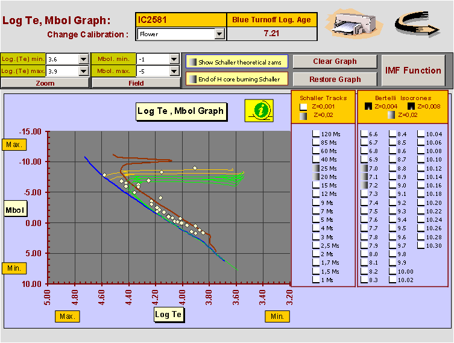Click the Mbol. min. value field -1
Image resolution: width=454 pixels, height=343 pixels.
click(153, 59)
